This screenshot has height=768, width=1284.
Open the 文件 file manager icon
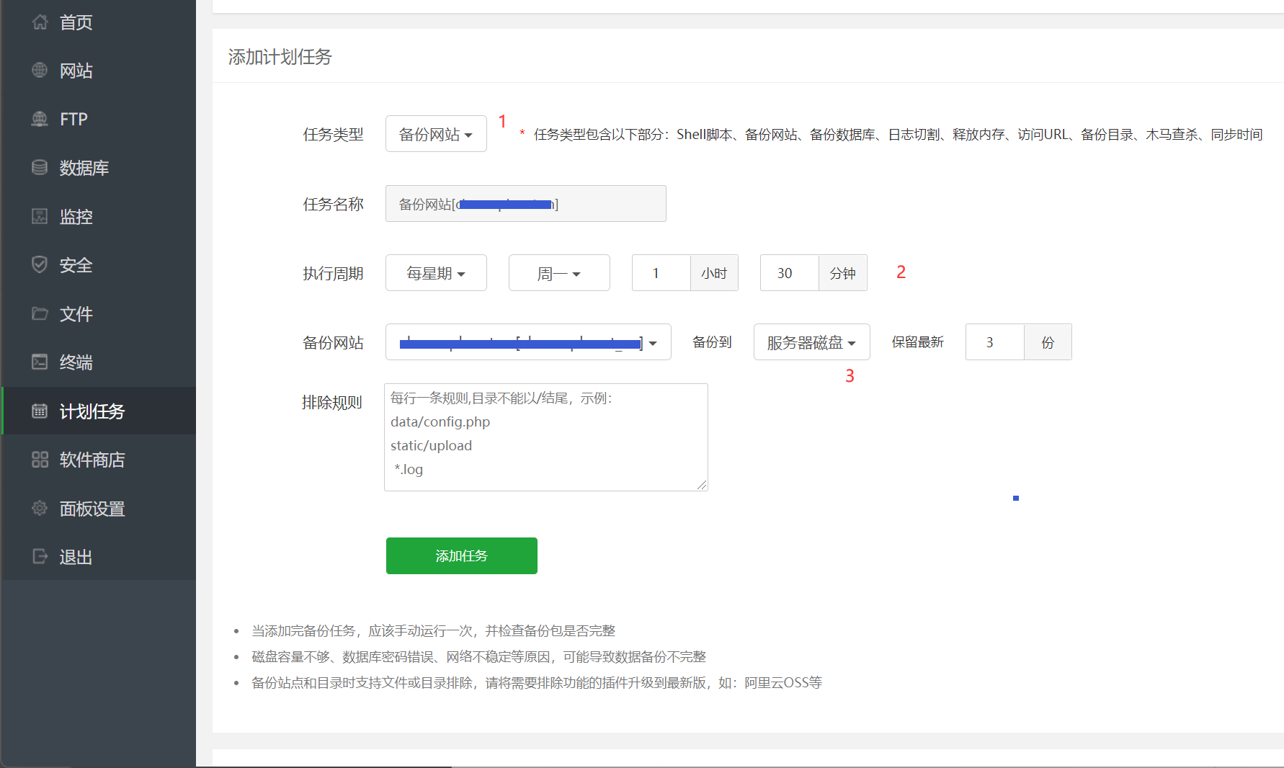pos(76,314)
